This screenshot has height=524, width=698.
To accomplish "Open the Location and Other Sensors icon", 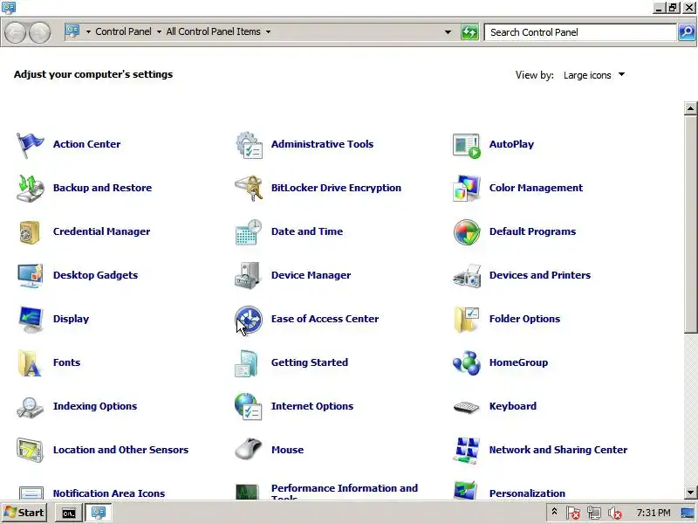I will tap(30, 450).
